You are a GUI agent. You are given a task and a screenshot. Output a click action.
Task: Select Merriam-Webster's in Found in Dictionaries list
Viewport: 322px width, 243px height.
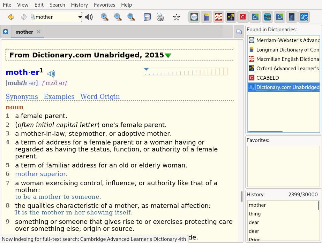click(x=284, y=40)
